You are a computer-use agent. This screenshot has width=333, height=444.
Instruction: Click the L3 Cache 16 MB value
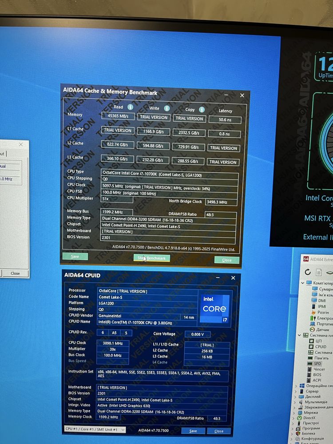(207, 357)
